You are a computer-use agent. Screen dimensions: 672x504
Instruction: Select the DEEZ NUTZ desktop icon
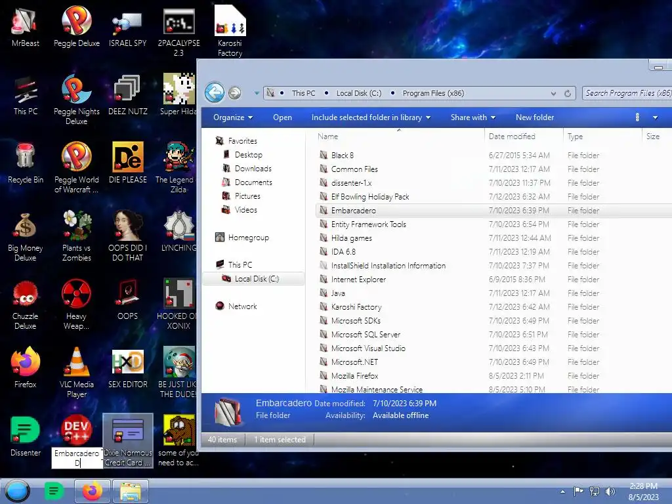127,94
